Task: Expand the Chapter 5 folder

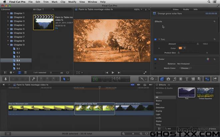Action: click(x=8, y=29)
